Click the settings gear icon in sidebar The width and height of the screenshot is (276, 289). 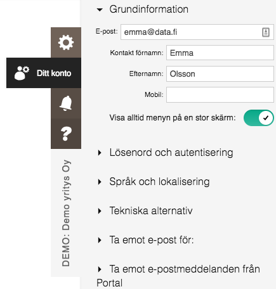coord(66,42)
